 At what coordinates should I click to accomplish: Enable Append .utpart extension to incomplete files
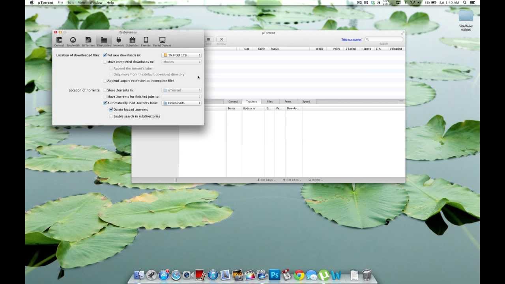point(105,81)
